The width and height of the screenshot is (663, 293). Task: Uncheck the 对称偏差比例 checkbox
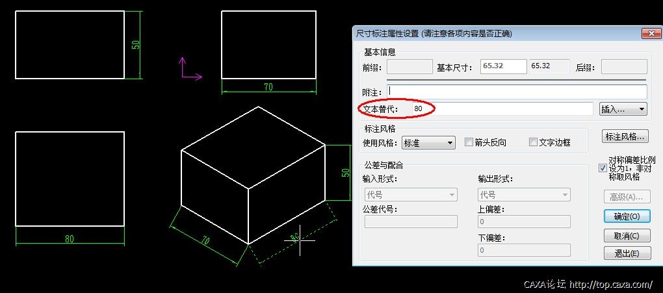603,168
